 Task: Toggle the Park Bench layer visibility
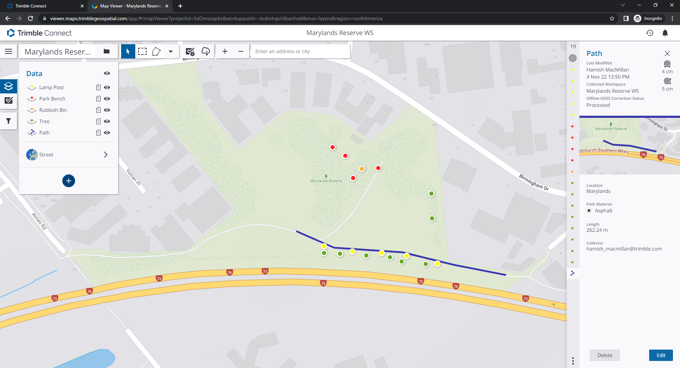(x=107, y=99)
